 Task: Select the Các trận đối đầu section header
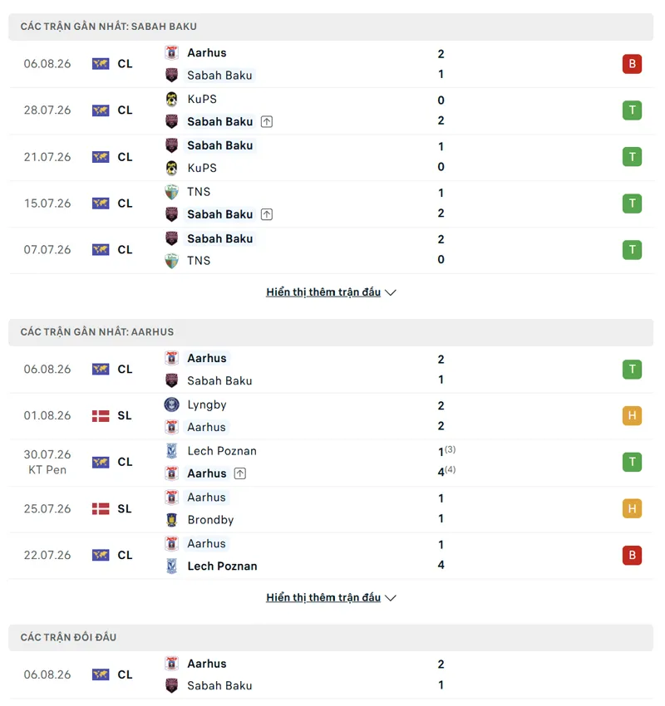(331, 637)
